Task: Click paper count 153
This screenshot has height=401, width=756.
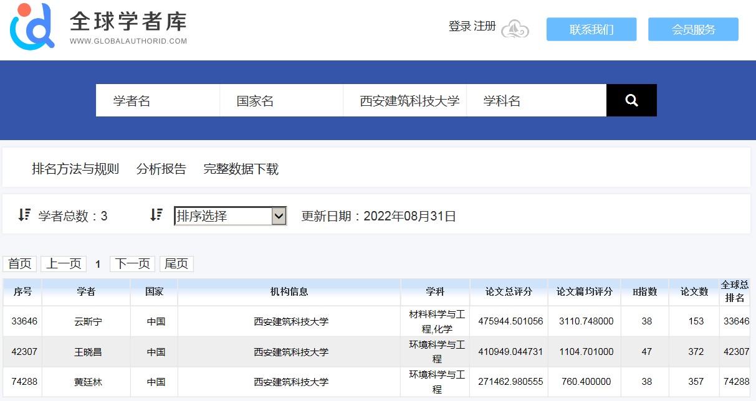Action: [x=696, y=321]
